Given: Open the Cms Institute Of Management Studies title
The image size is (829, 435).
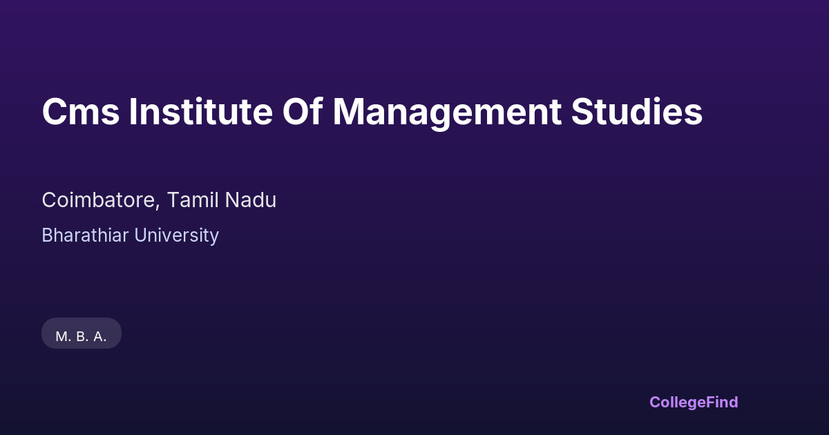Looking at the screenshot, I should [372, 113].
